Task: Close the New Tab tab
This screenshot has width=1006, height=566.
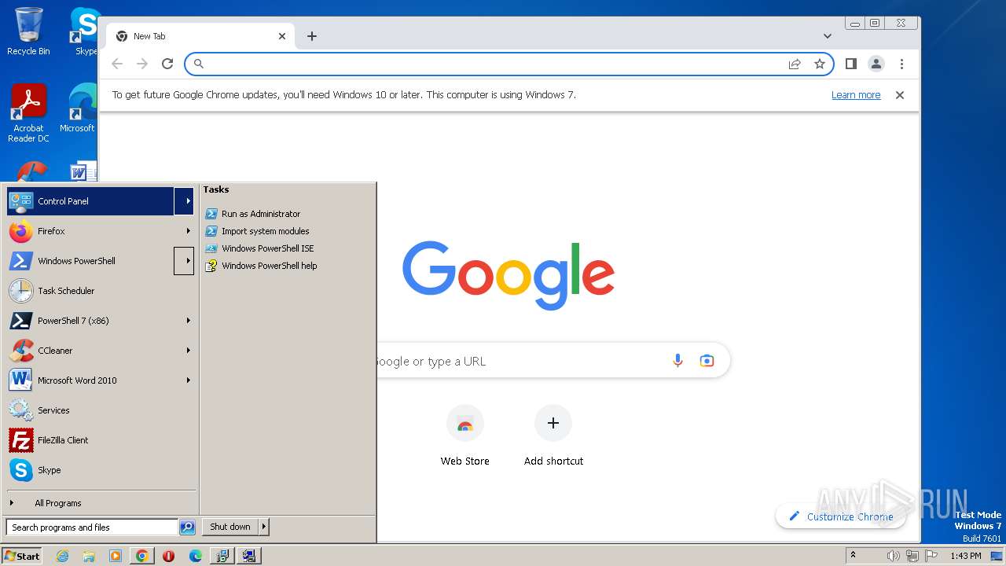Action: point(282,36)
